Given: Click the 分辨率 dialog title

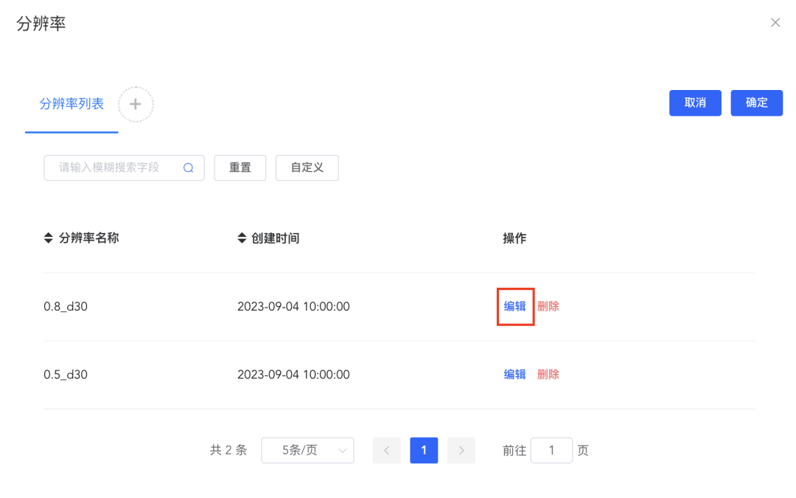Looking at the screenshot, I should pos(41,24).
